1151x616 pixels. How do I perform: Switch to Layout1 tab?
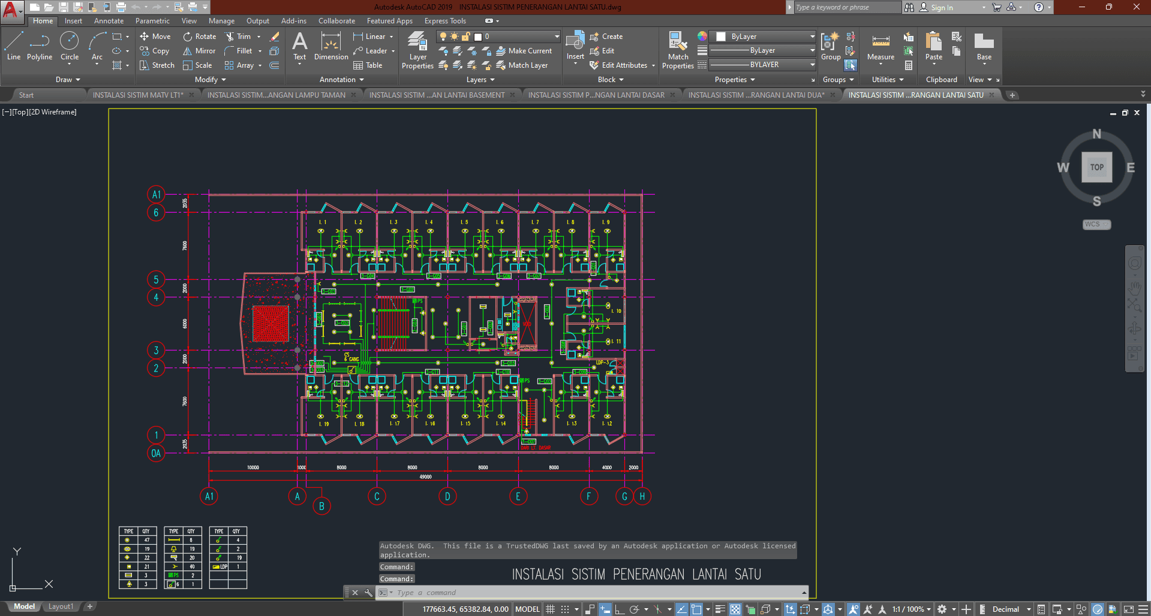tap(61, 606)
